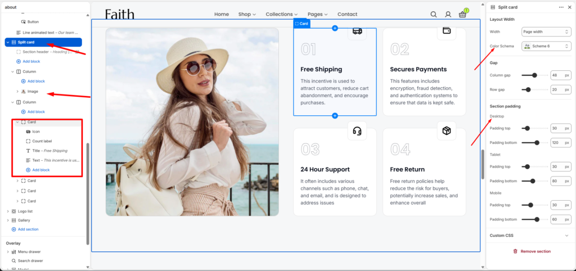
Task: Open the Width dropdown showing Page width
Action: (546, 32)
